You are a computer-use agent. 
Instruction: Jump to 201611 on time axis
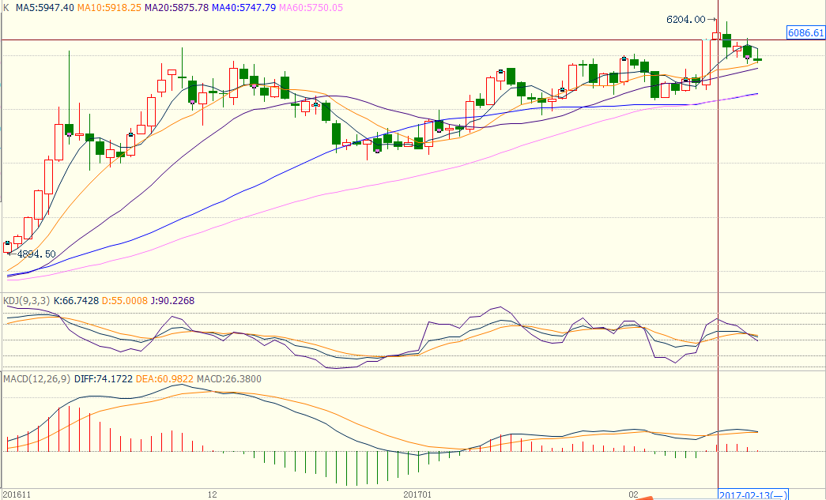click(x=16, y=494)
